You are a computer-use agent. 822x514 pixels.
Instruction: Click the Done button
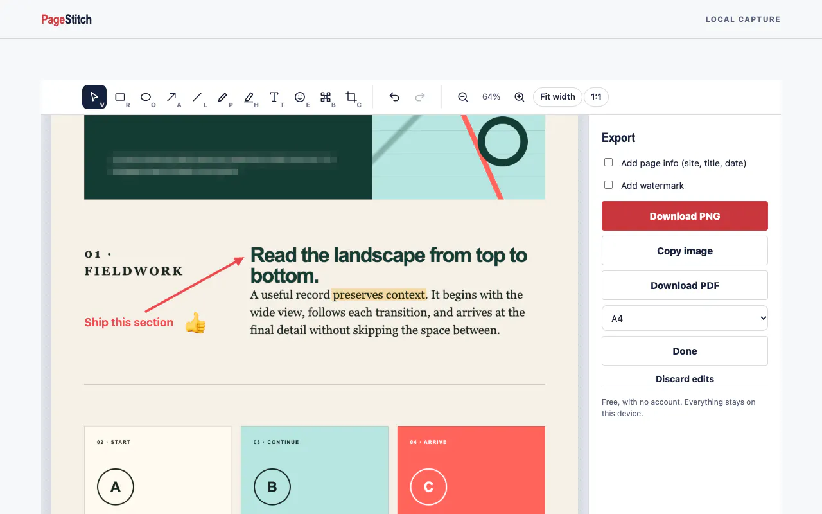click(685, 351)
